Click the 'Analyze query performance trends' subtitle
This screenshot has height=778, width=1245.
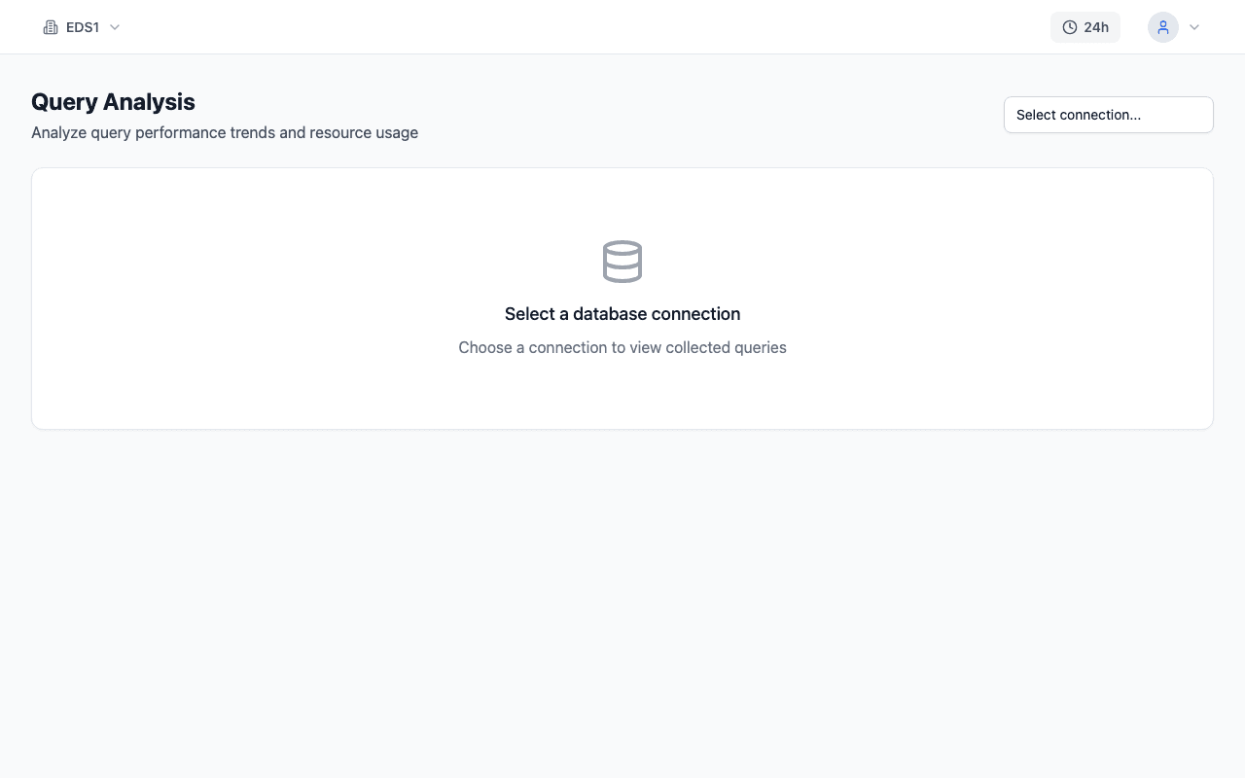[154, 132]
